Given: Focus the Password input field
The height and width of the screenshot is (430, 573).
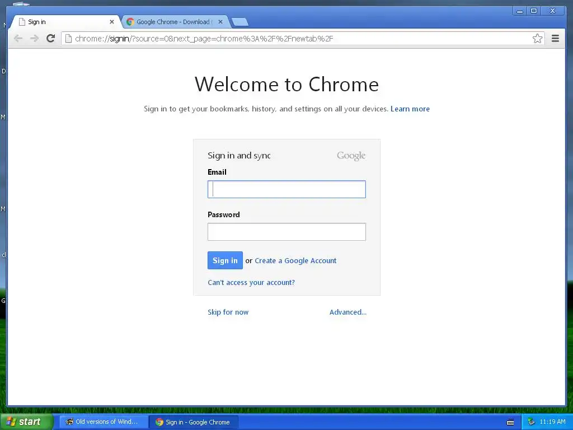Looking at the screenshot, I should tap(286, 232).
